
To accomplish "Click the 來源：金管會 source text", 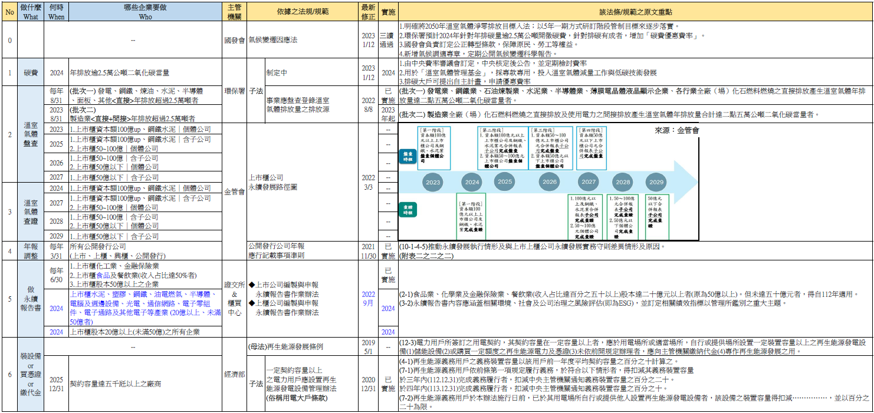I will (x=677, y=130).
